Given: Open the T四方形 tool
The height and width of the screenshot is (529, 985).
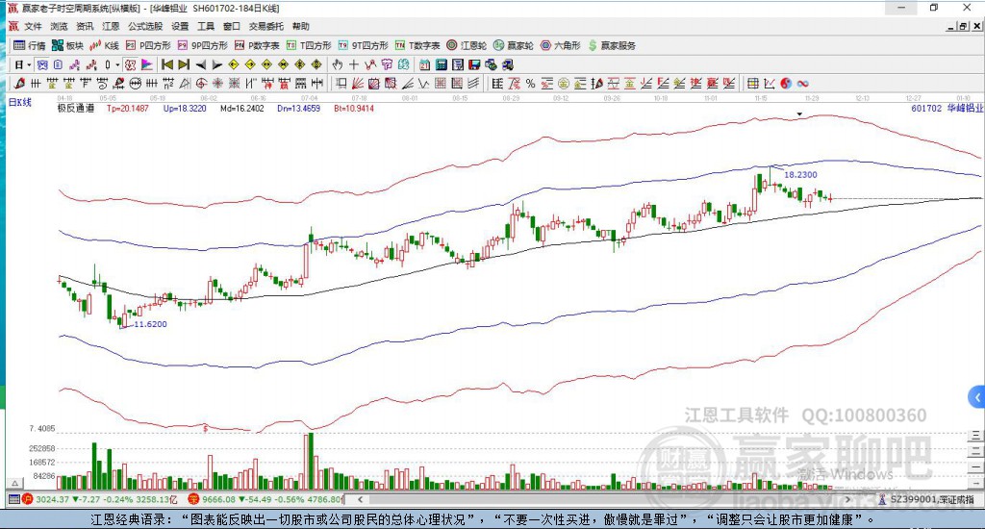Looking at the screenshot, I should tap(309, 45).
